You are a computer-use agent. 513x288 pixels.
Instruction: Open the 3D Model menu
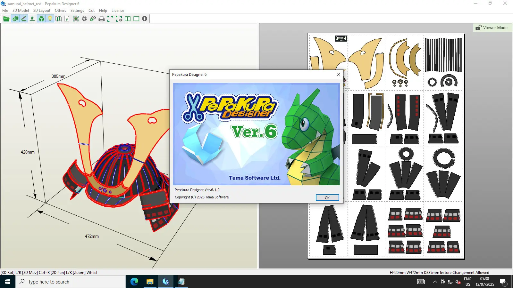(x=21, y=11)
